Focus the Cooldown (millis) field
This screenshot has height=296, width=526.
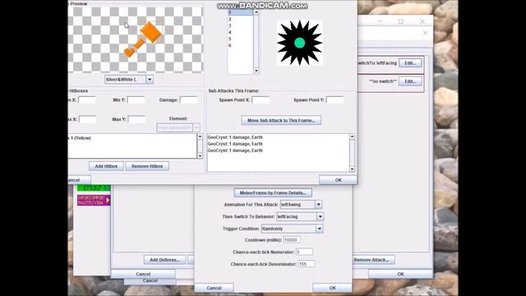pos(292,240)
